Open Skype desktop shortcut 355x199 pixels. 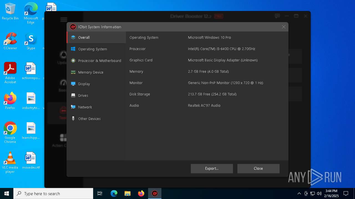point(31,41)
